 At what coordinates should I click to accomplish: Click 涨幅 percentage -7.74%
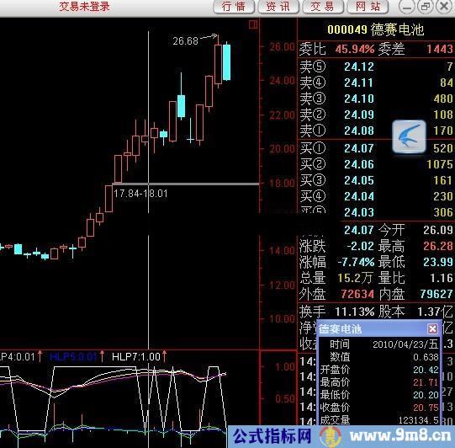point(356,262)
